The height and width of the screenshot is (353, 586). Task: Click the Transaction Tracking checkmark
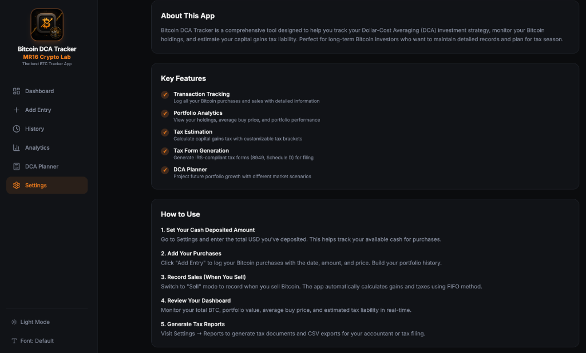point(165,95)
